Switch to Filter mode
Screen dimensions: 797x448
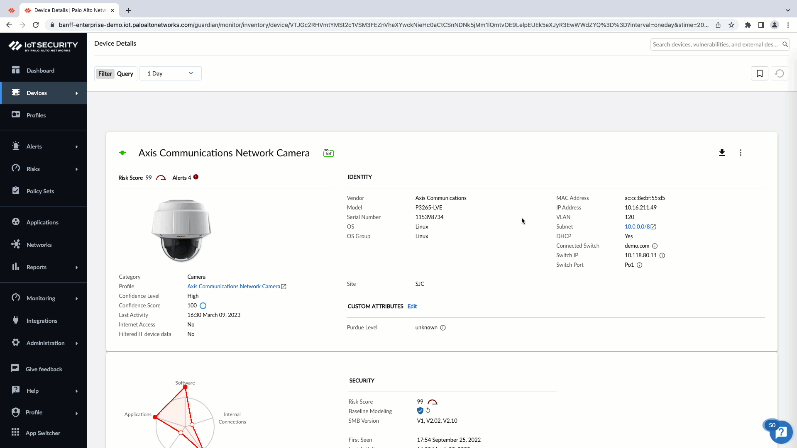(105, 74)
